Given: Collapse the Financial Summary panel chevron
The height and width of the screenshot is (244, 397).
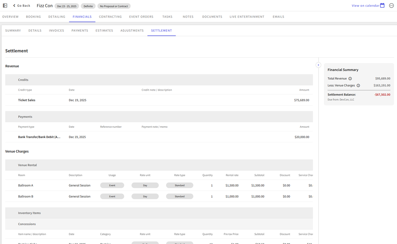Looking at the screenshot, I should pos(318,65).
